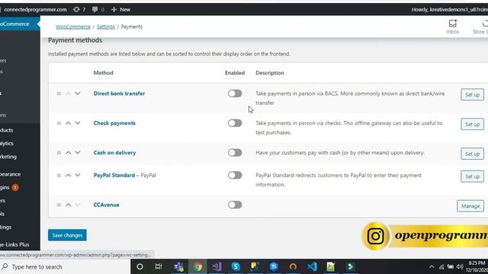The image size is (488, 274).
Task: Open the Howdy user account menu
Action: pyautogui.click(x=449, y=9)
